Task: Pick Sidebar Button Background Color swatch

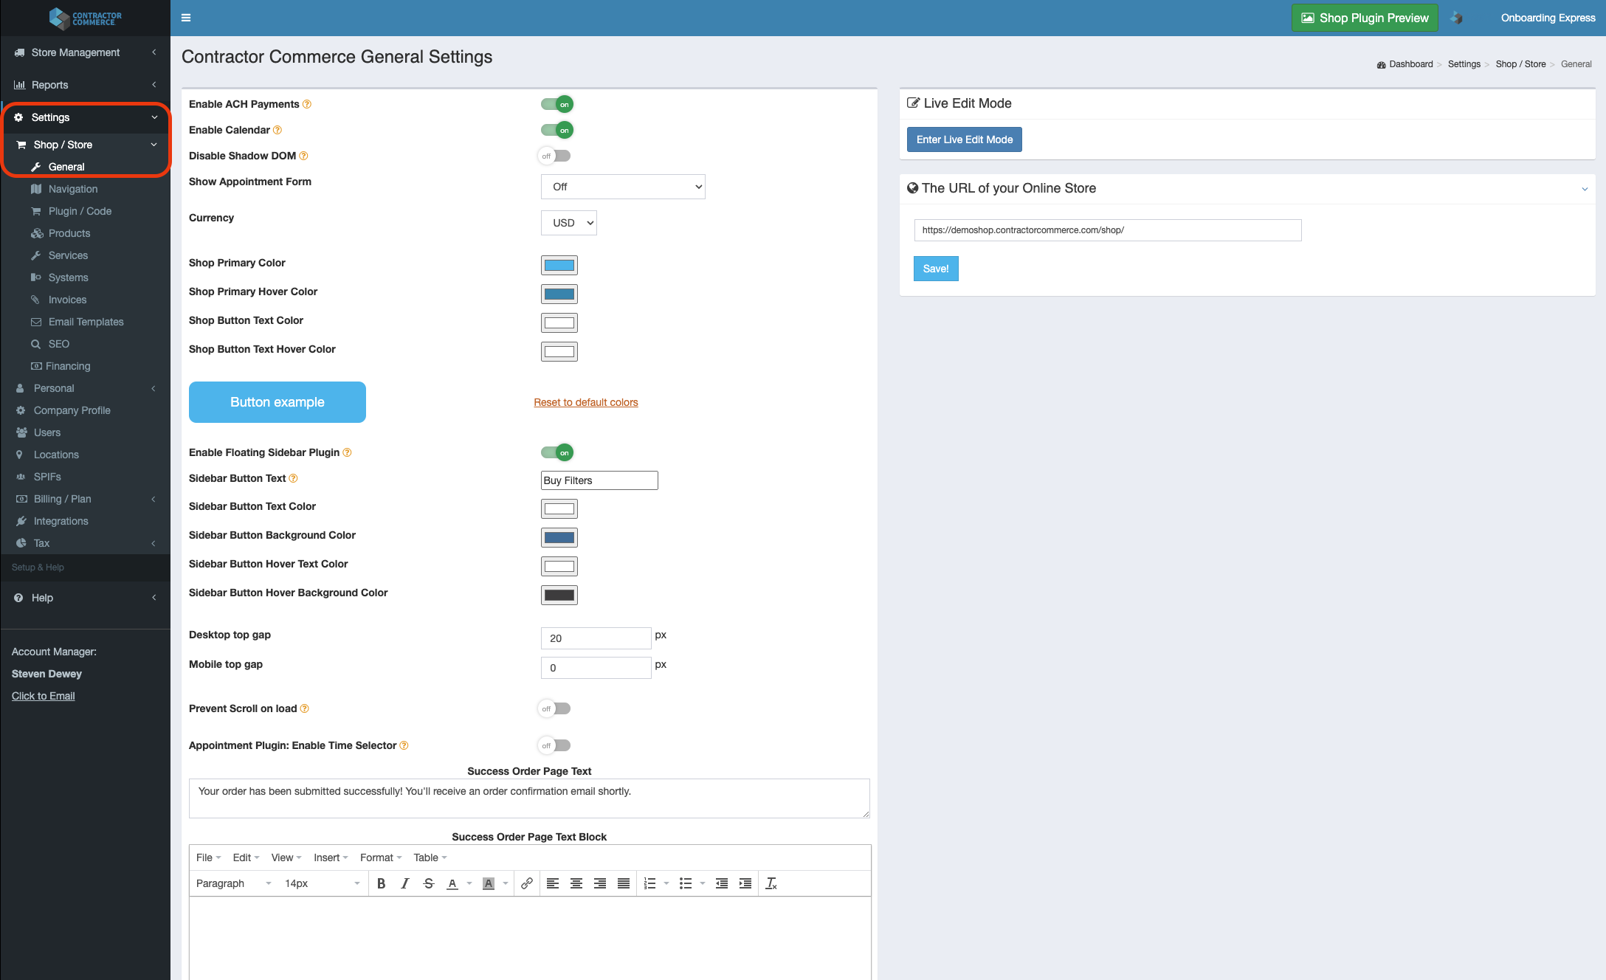Action: (x=559, y=537)
